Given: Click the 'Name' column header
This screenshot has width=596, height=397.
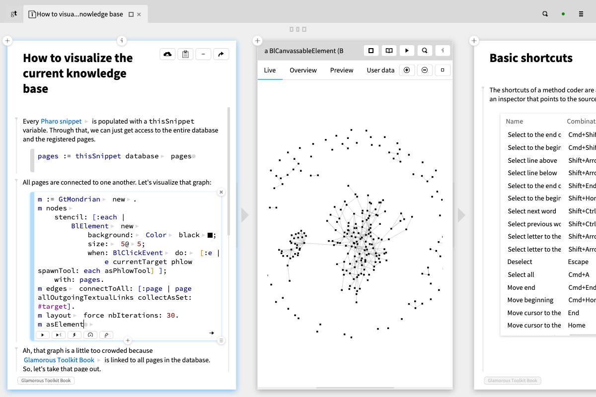Looking at the screenshot, I should (x=514, y=121).
